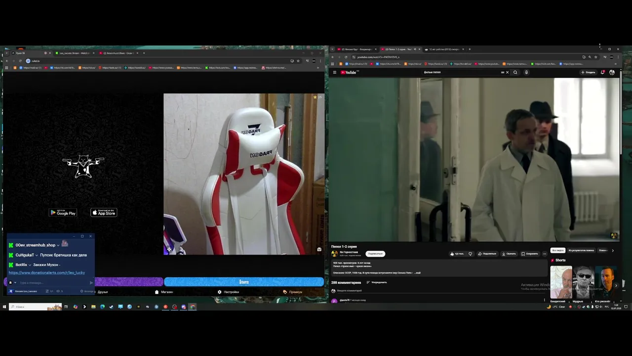Open the donationalerts.com link in chat
The width and height of the screenshot is (632, 356).
tap(47, 272)
